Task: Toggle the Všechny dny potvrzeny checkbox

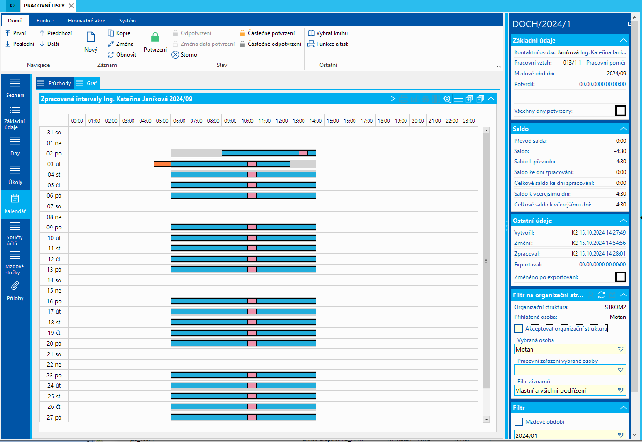Action: [x=620, y=111]
